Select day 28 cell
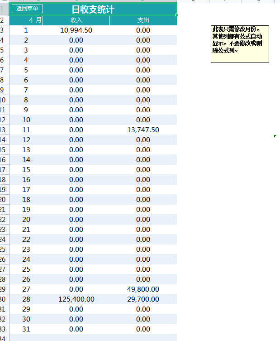The width and height of the screenshot is (280, 341). 26,299
